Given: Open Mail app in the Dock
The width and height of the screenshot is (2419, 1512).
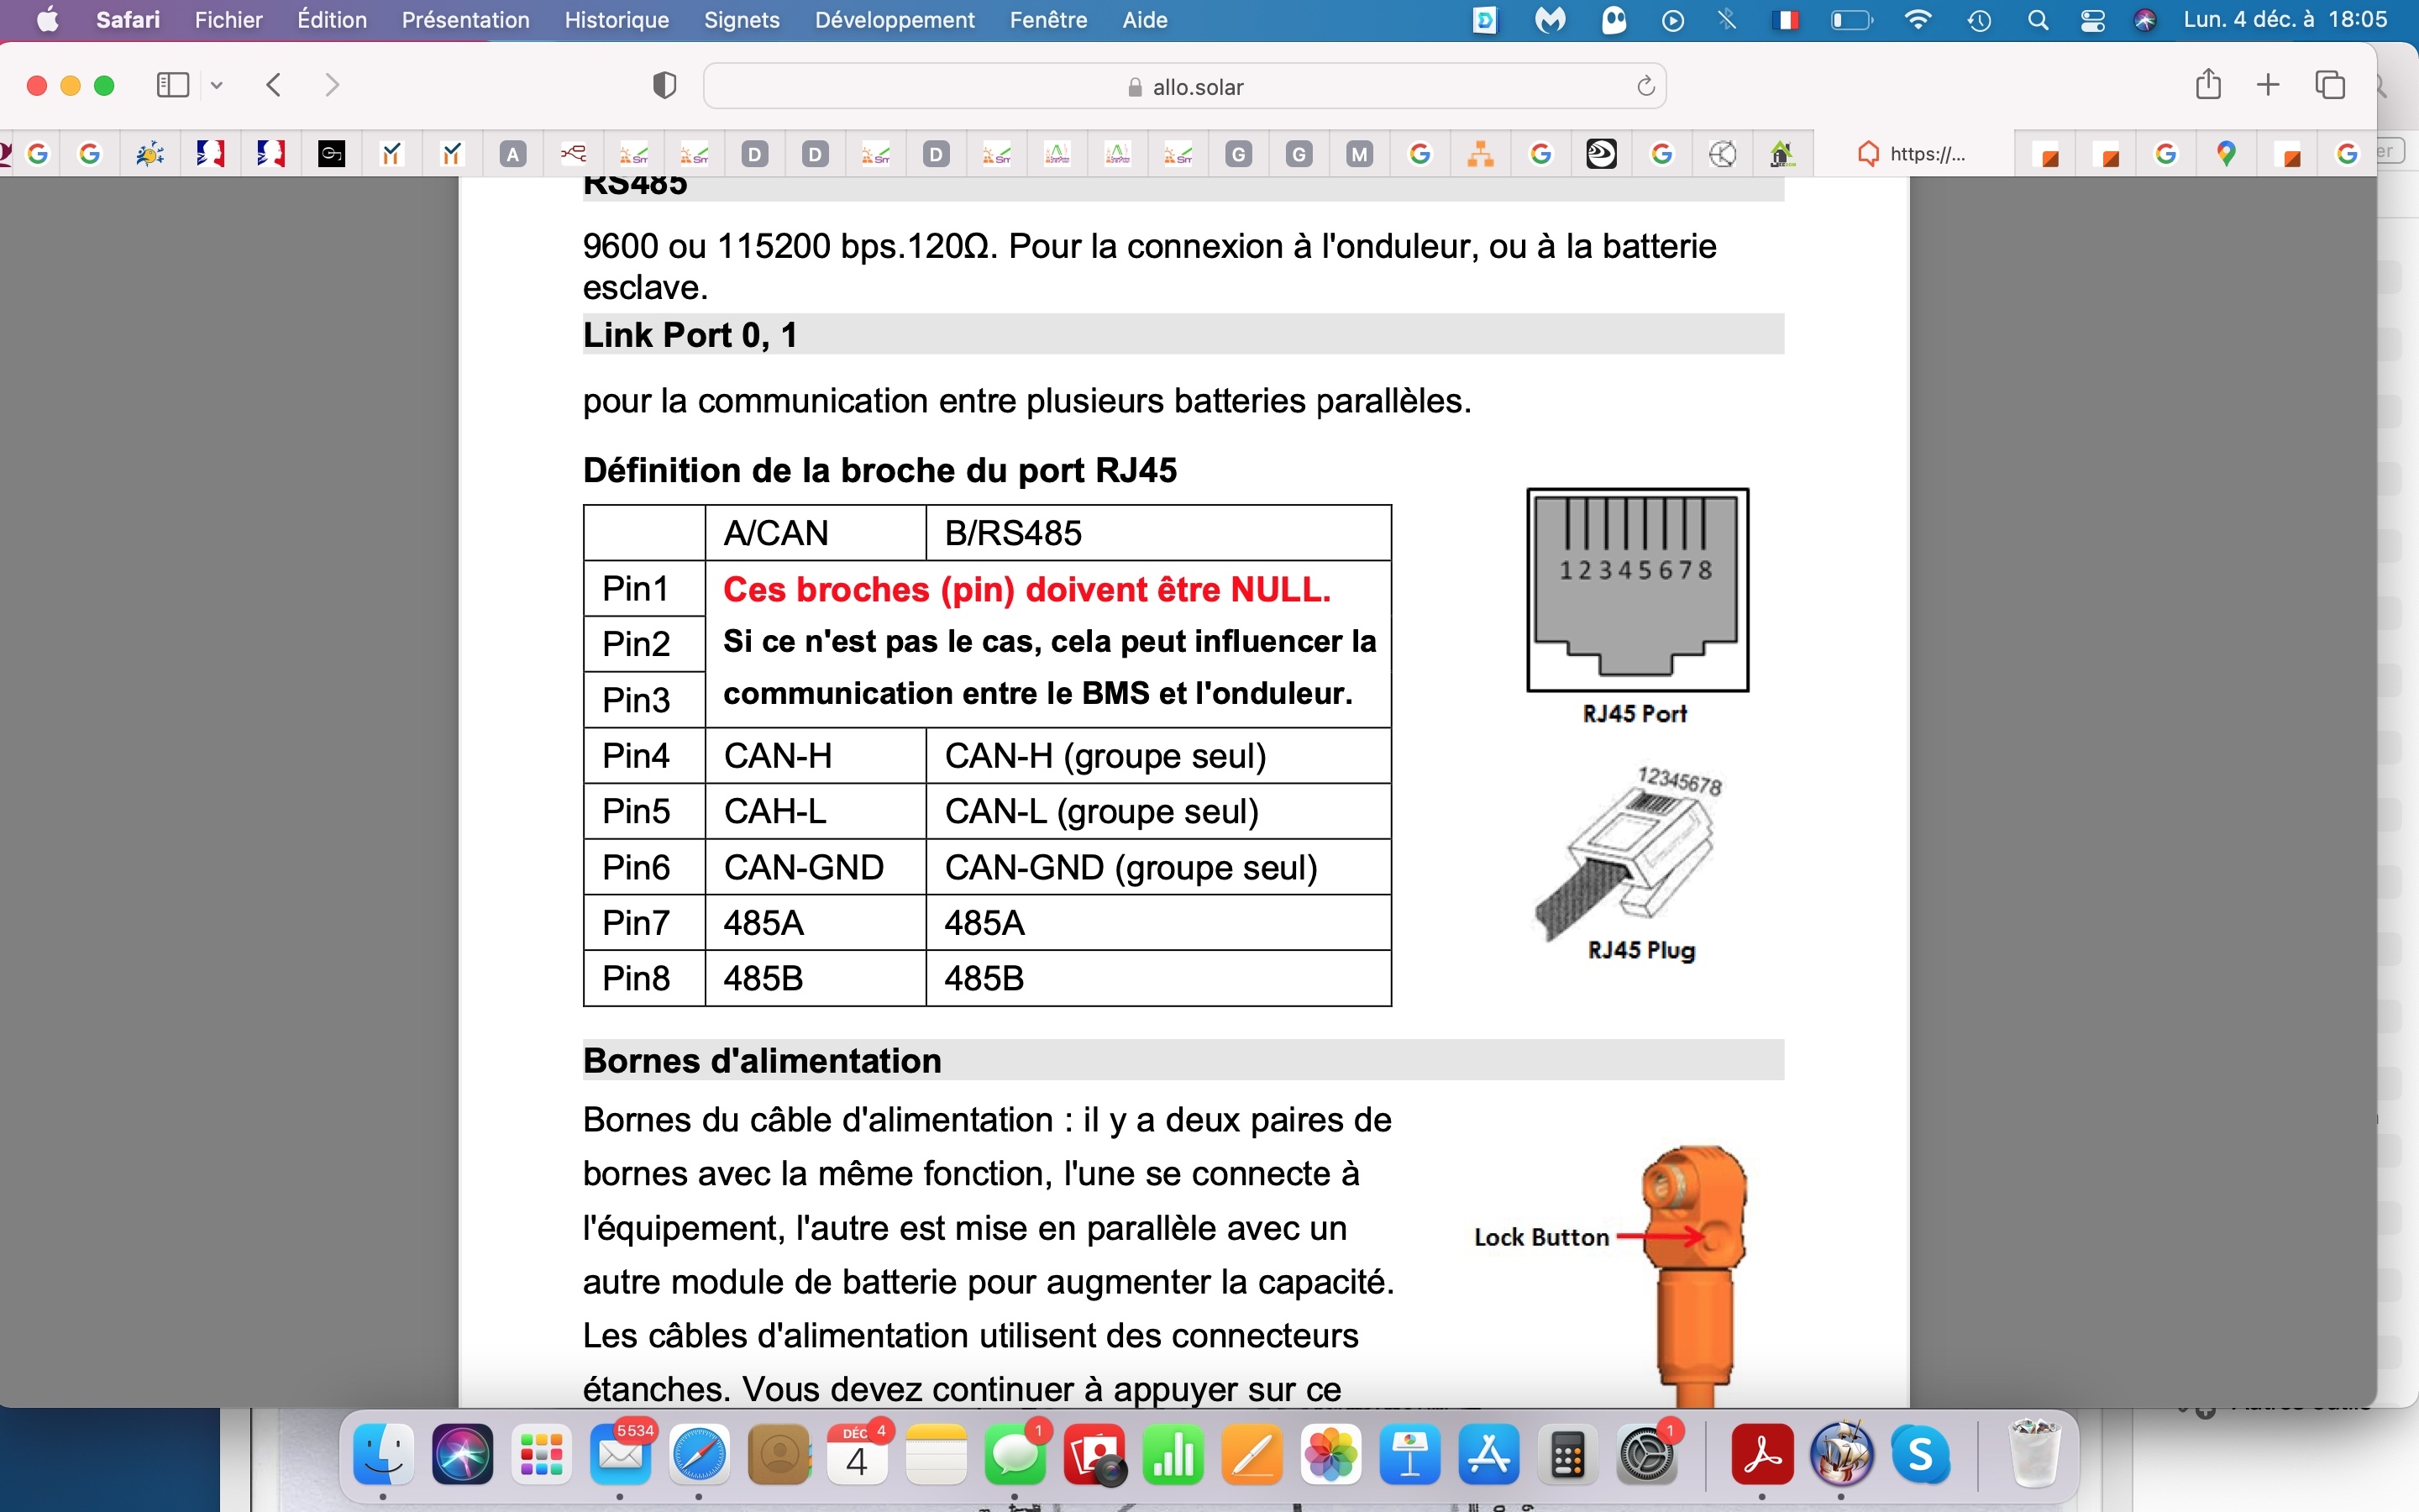Looking at the screenshot, I should pos(621,1456).
